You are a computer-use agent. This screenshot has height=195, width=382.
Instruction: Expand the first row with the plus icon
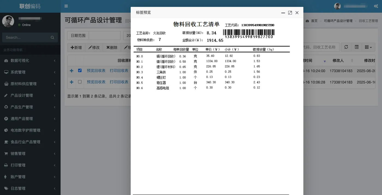(71, 70)
